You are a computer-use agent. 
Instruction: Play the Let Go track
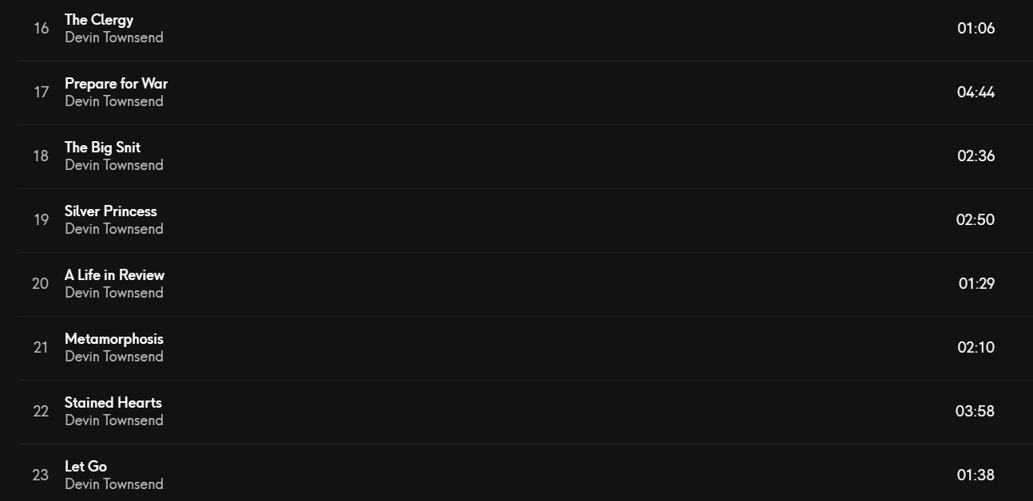click(85, 467)
